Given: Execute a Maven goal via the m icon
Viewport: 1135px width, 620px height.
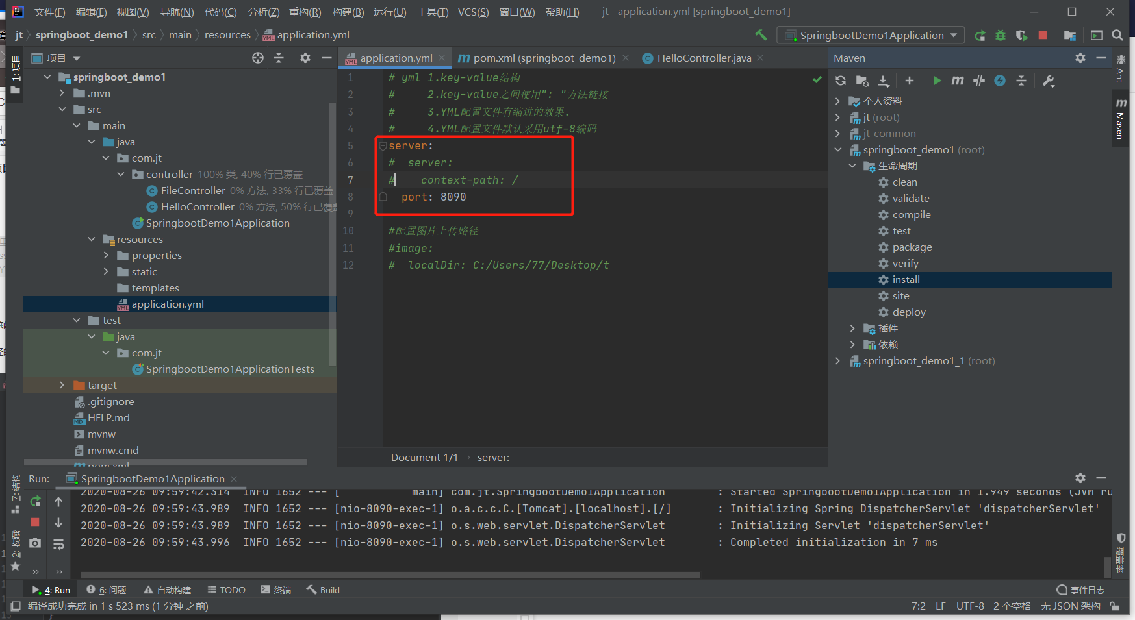Looking at the screenshot, I should tap(958, 81).
